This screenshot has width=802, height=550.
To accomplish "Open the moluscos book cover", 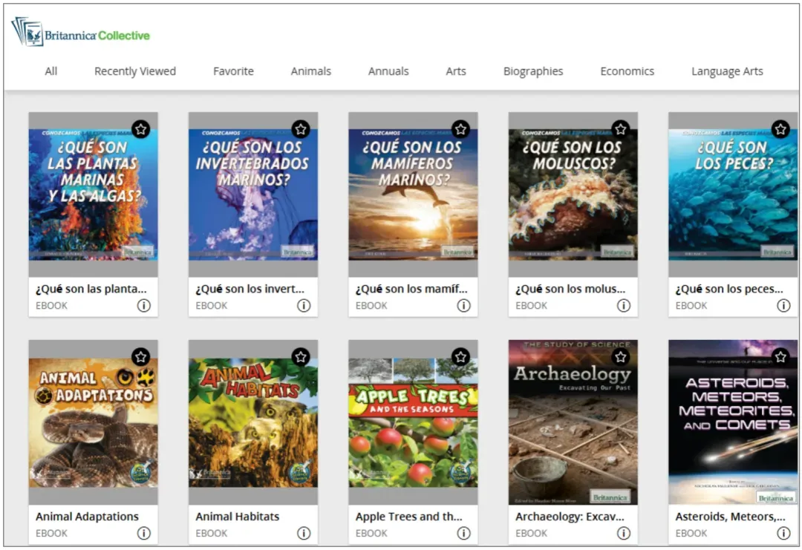I will point(573,194).
